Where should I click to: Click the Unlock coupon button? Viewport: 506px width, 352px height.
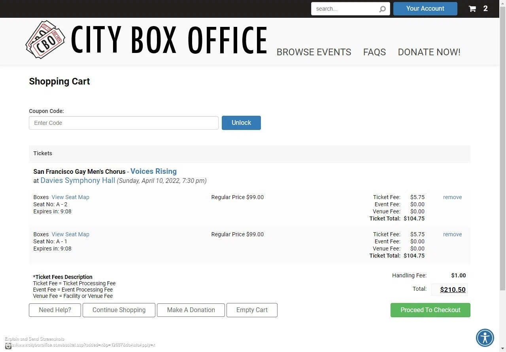click(x=241, y=123)
